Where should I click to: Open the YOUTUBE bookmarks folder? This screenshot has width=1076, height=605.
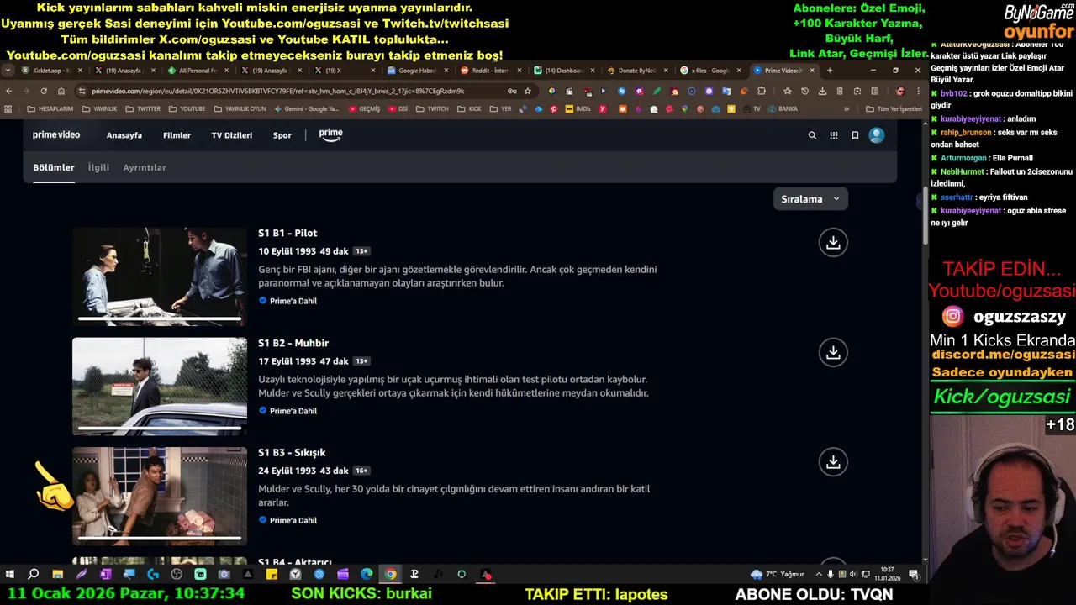[187, 108]
